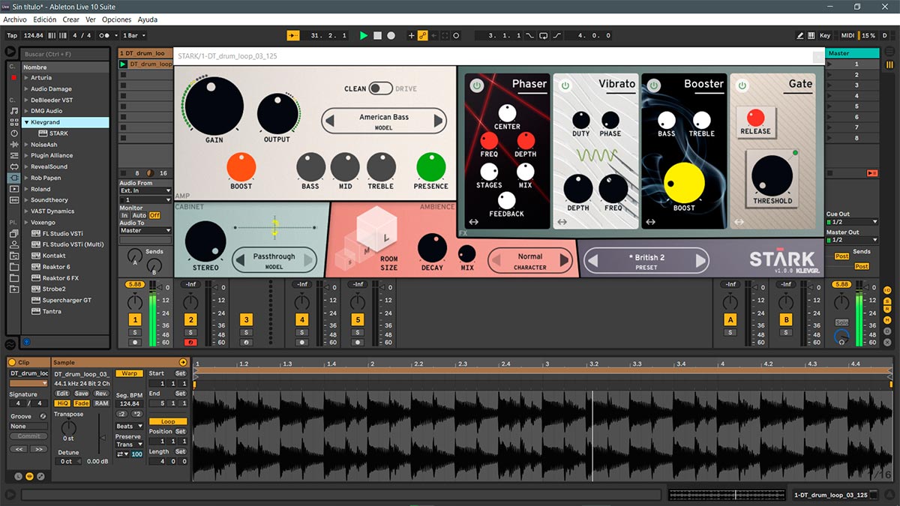Reverse the sample with Rev. button
Screen dimensions: 900x506
pos(101,394)
